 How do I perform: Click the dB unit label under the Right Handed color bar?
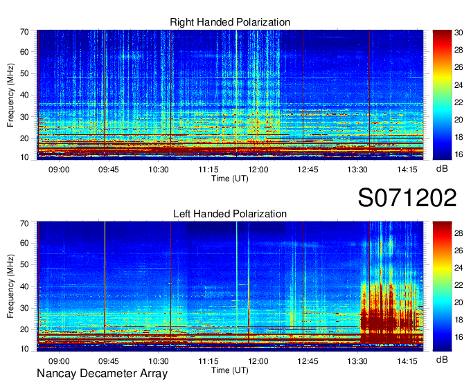tap(442, 169)
